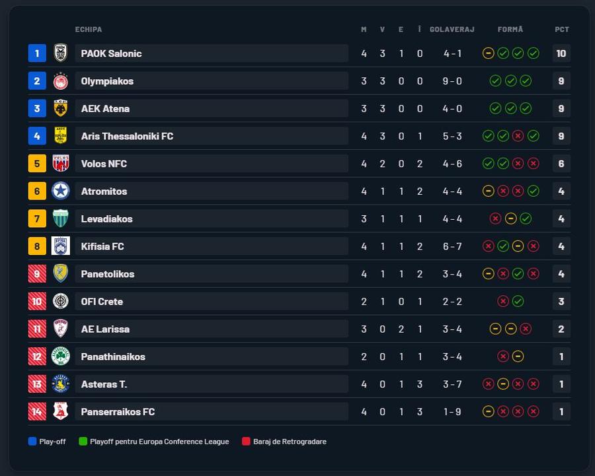Click position badge 14 for Panserraikos

coord(37,411)
